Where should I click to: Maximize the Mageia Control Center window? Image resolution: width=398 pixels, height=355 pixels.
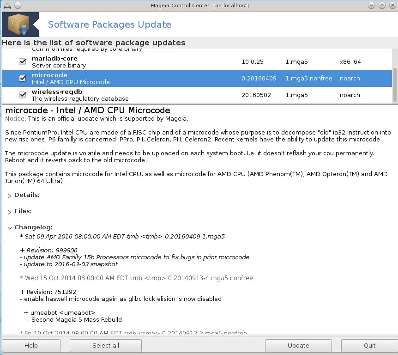[382, 6]
